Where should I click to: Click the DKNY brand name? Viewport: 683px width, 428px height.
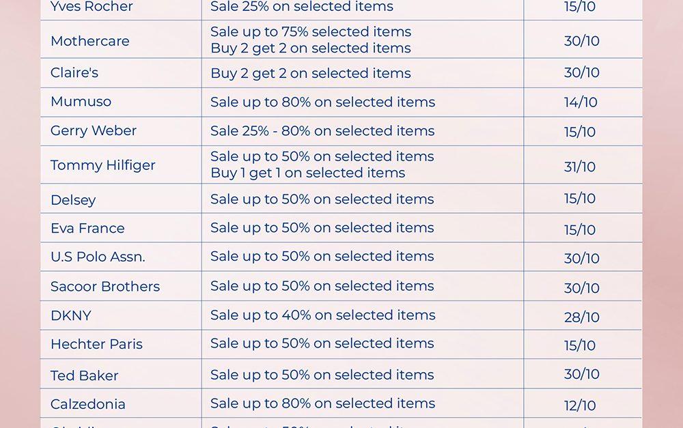(x=71, y=315)
